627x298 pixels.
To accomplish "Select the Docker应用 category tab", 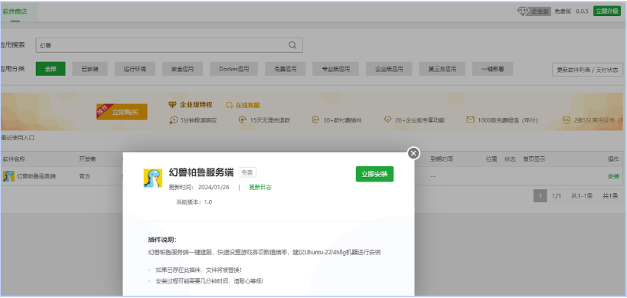I will 233,69.
